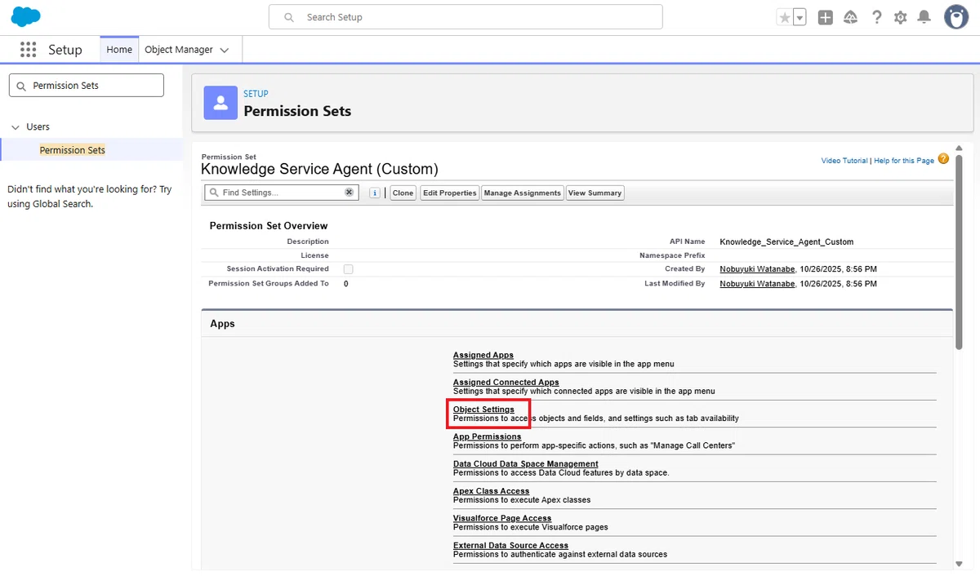This screenshot has height=576, width=980.
Task: Open the Object Settings link
Action: click(483, 410)
